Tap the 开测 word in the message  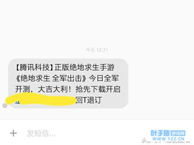click(x=23, y=89)
